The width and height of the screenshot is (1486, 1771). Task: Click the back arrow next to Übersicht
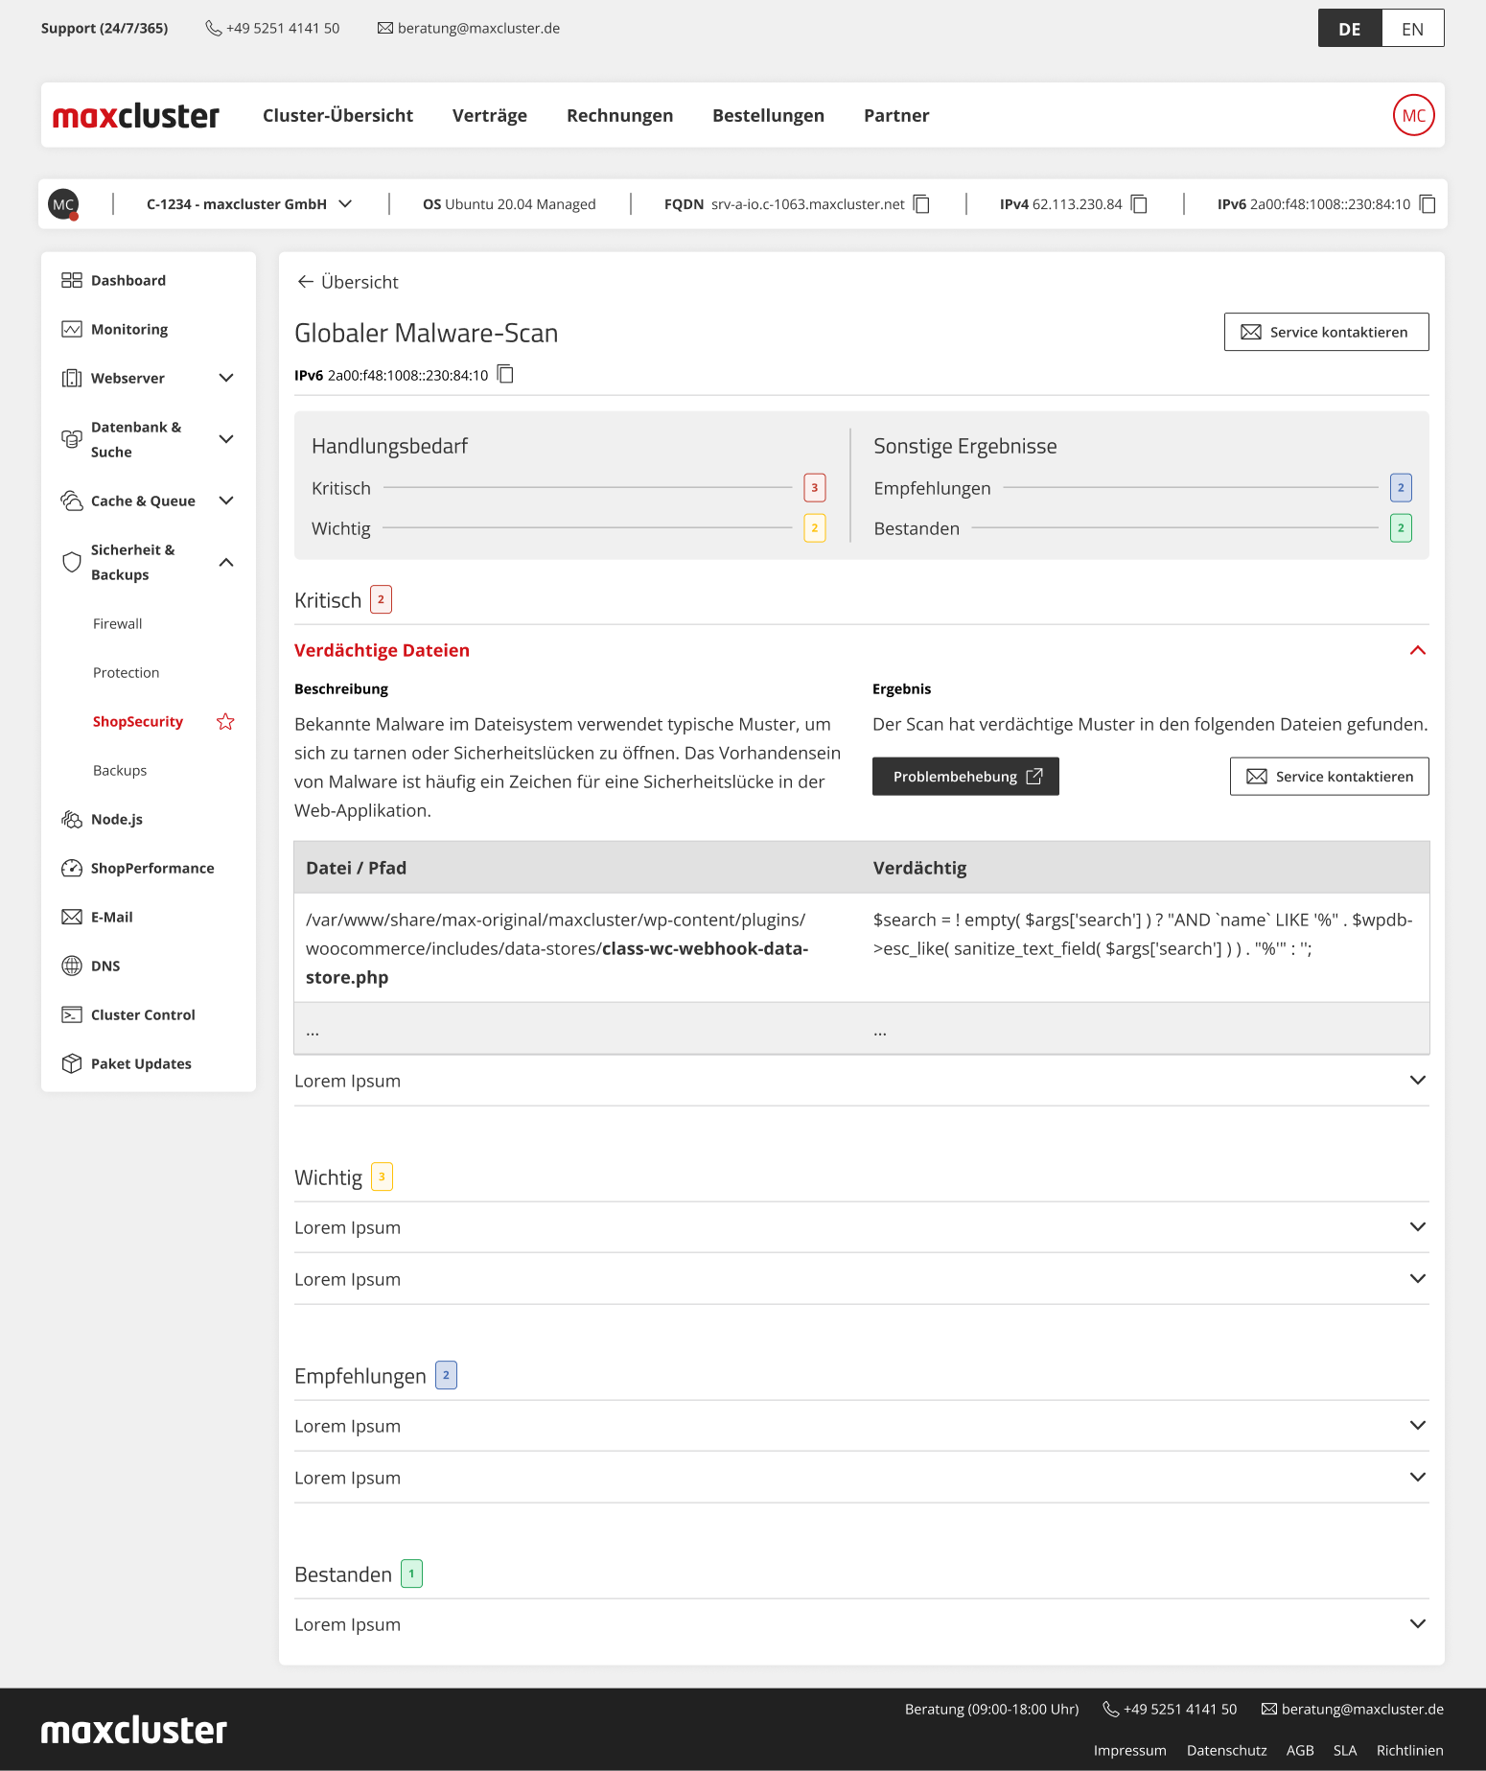coord(306,282)
